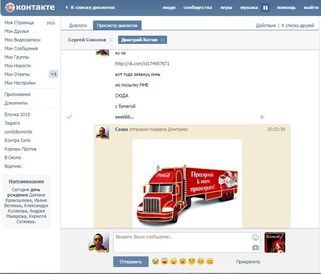This screenshot has width=321, height=274.
Task: Select the 'Просмотр диалогов' tab
Action: click(117, 25)
